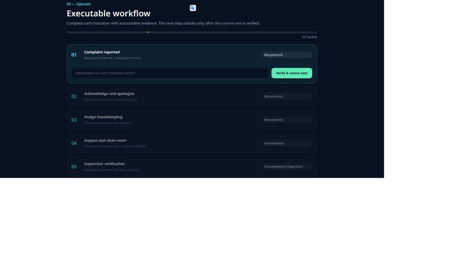This screenshot has height=272, width=455.
Task: Click the translate page icon
Action: [193, 8]
